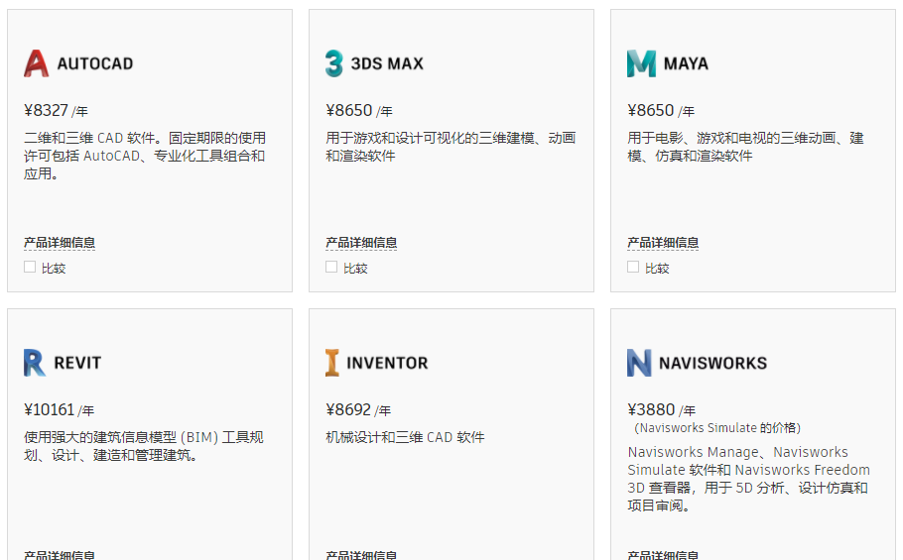Click the Maya description about 电影、游戏和电视
The image size is (903, 560).
click(746, 147)
